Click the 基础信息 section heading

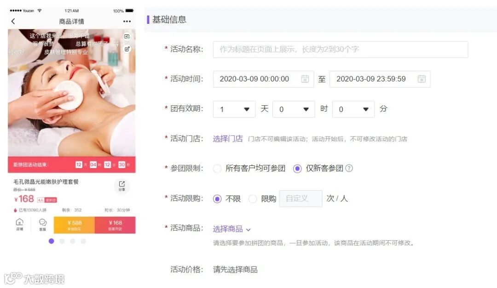click(169, 20)
